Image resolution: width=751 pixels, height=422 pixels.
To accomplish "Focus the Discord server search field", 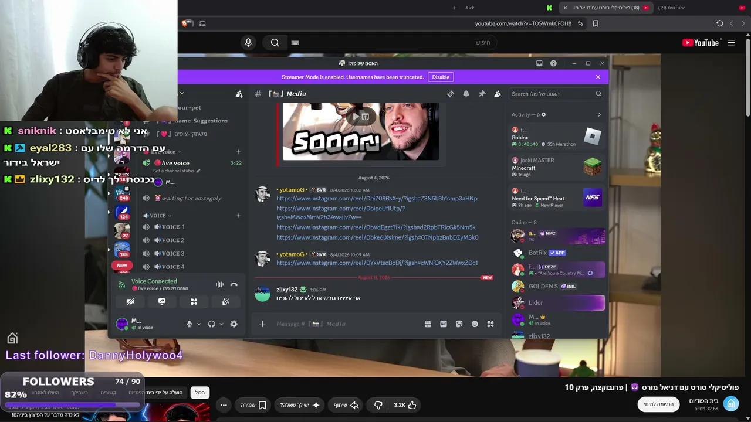I will (556, 94).
